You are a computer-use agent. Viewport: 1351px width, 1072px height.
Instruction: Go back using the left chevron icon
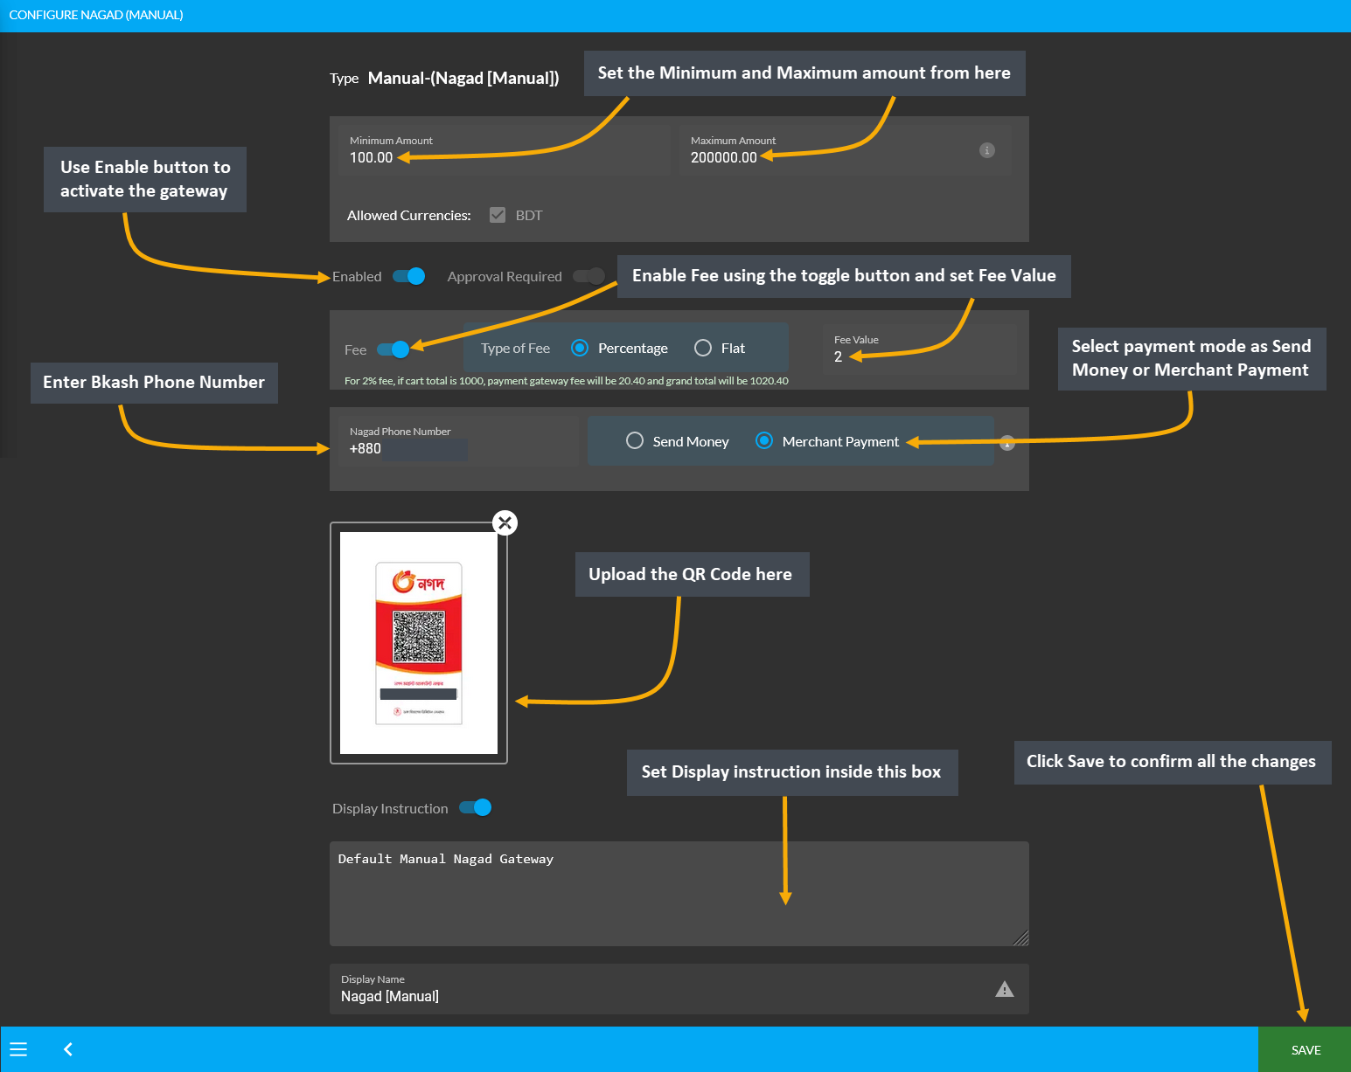[x=68, y=1049]
